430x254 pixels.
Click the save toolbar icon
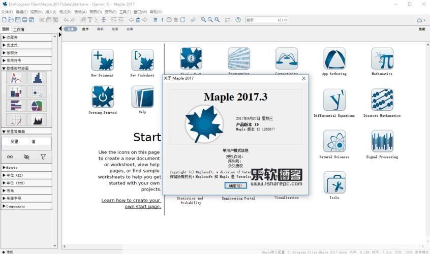[18, 20]
